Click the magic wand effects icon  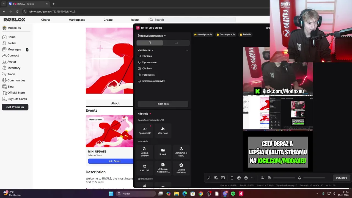pyautogui.click(x=209, y=178)
